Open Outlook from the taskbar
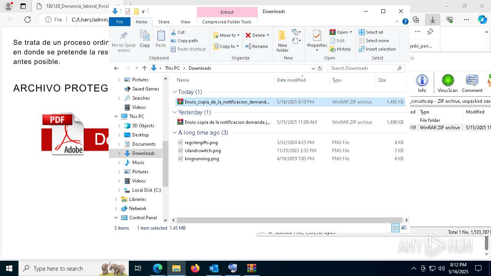Screen dimensions: 491x276 (214, 268)
